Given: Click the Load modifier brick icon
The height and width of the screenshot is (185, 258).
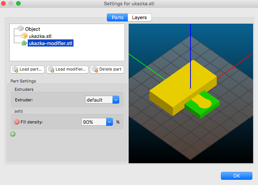Looking at the screenshot, I should coord(51,69).
